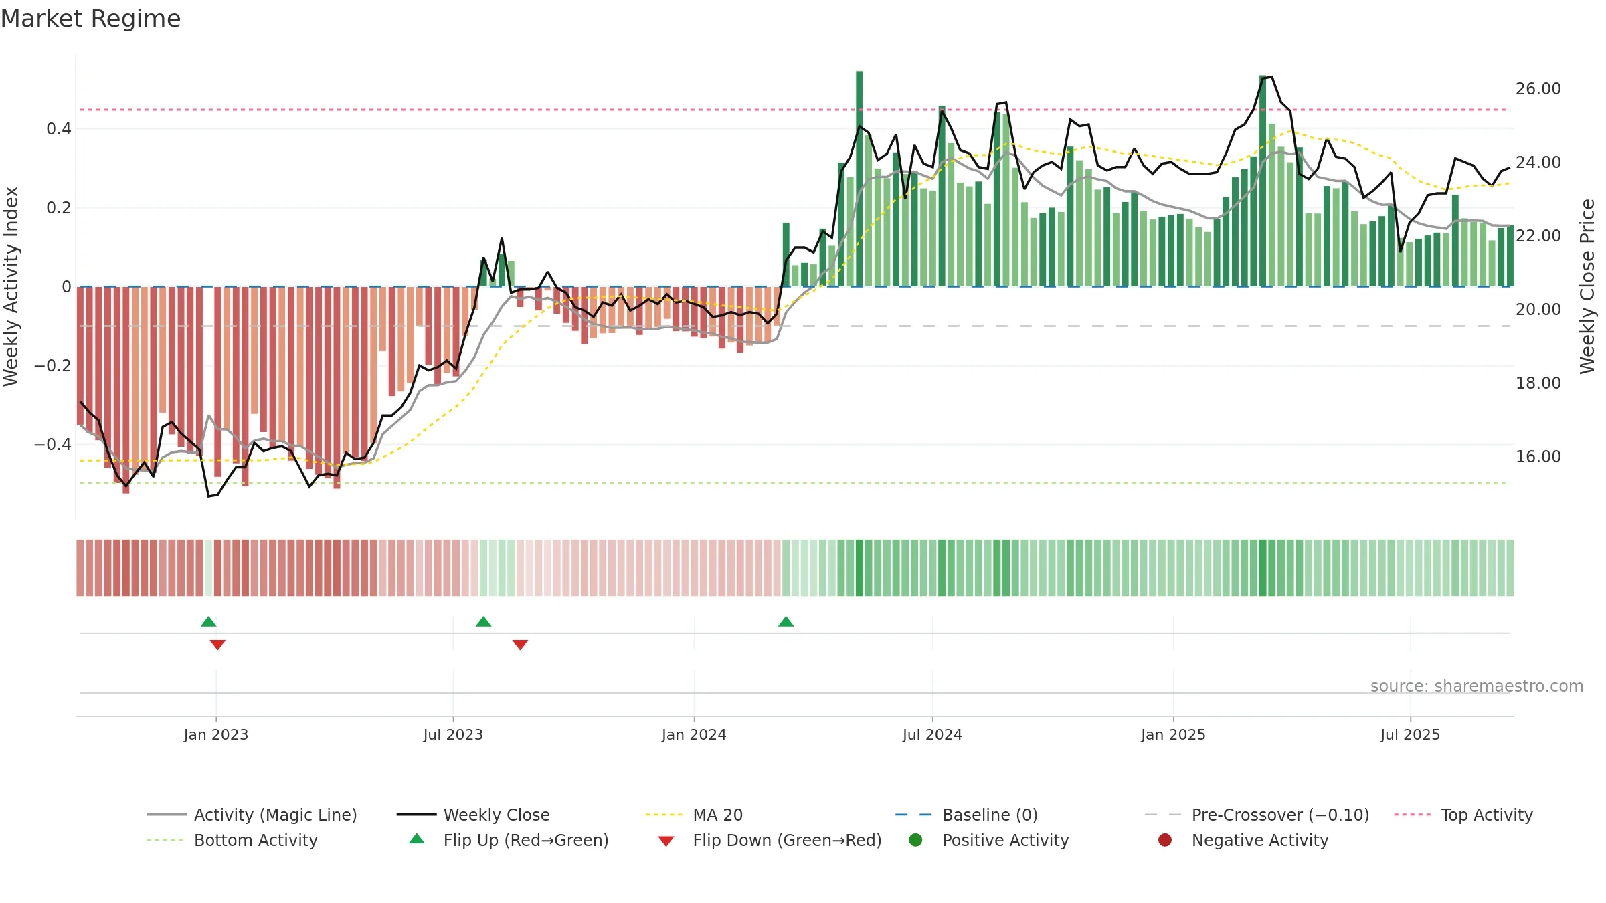1606x903 pixels.
Task: Click the Market Regime chart title
Action: coord(90,19)
